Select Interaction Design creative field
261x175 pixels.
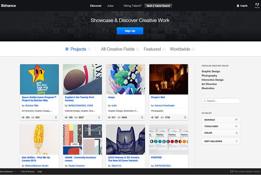click(x=213, y=80)
